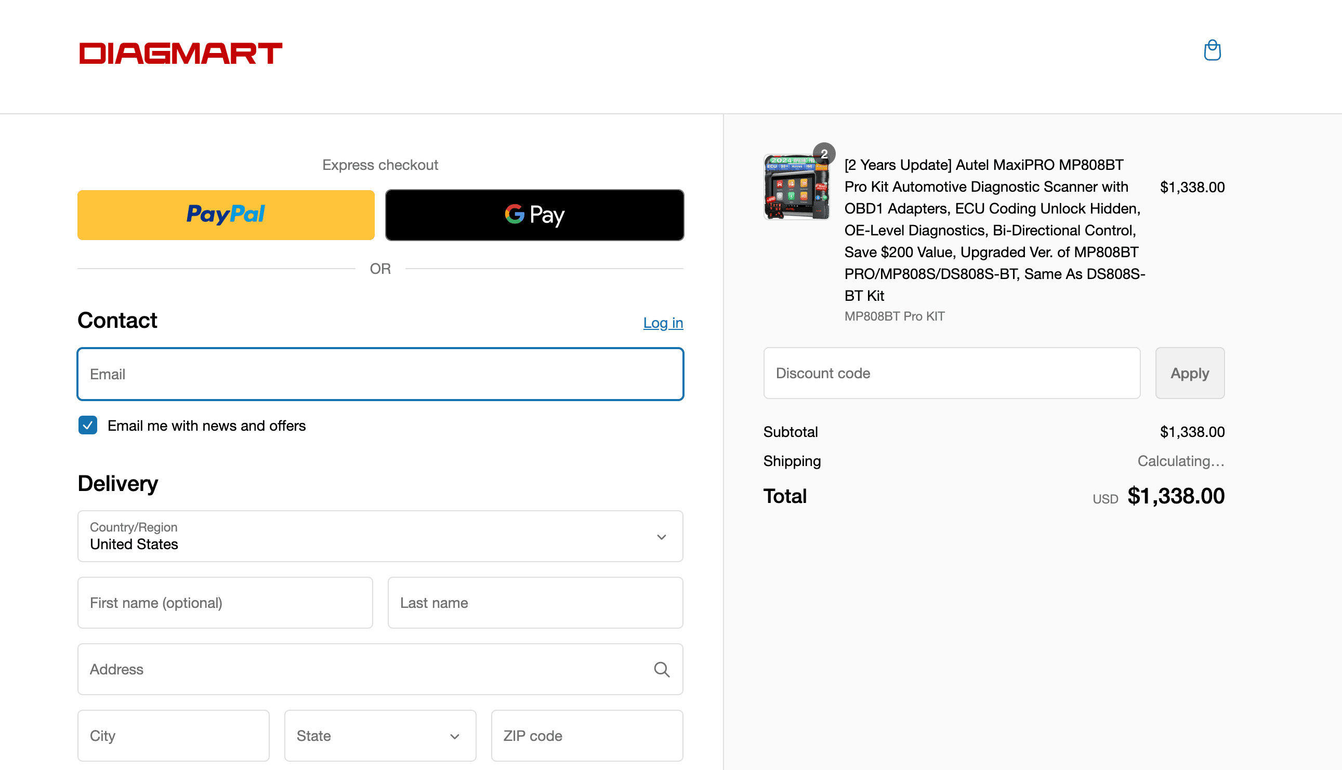The image size is (1342, 770).
Task: Pay with the PayPal express button
Action: [226, 215]
